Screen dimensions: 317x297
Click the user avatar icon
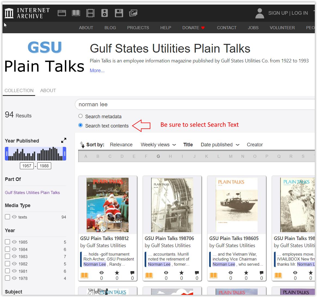pos(260,13)
